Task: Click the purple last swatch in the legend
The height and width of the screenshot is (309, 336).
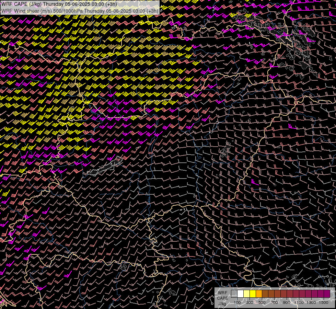Action: coord(327,294)
